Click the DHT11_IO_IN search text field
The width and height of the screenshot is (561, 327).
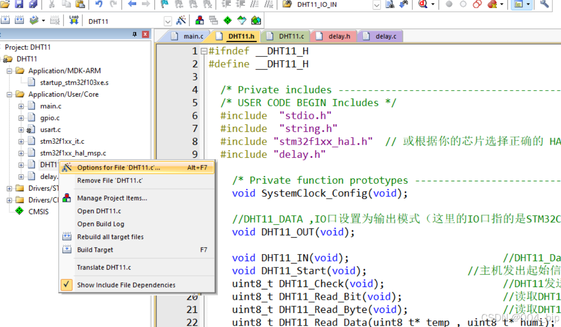tap(333, 5)
